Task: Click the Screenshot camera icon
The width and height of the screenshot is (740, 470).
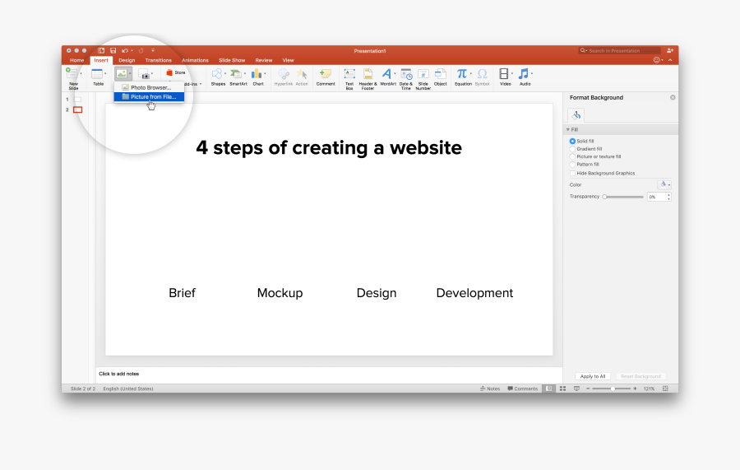Action: tap(144, 74)
